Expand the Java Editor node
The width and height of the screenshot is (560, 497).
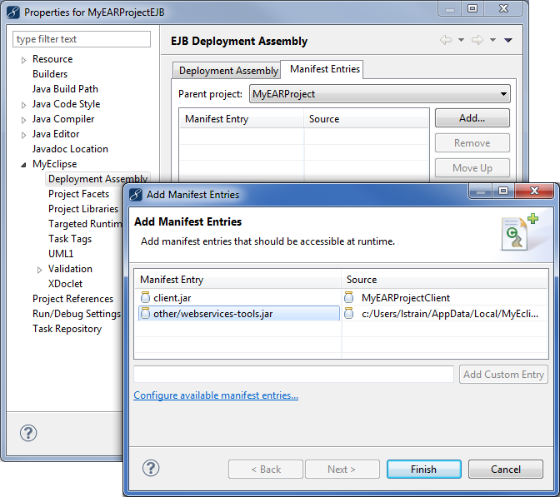tap(23, 135)
